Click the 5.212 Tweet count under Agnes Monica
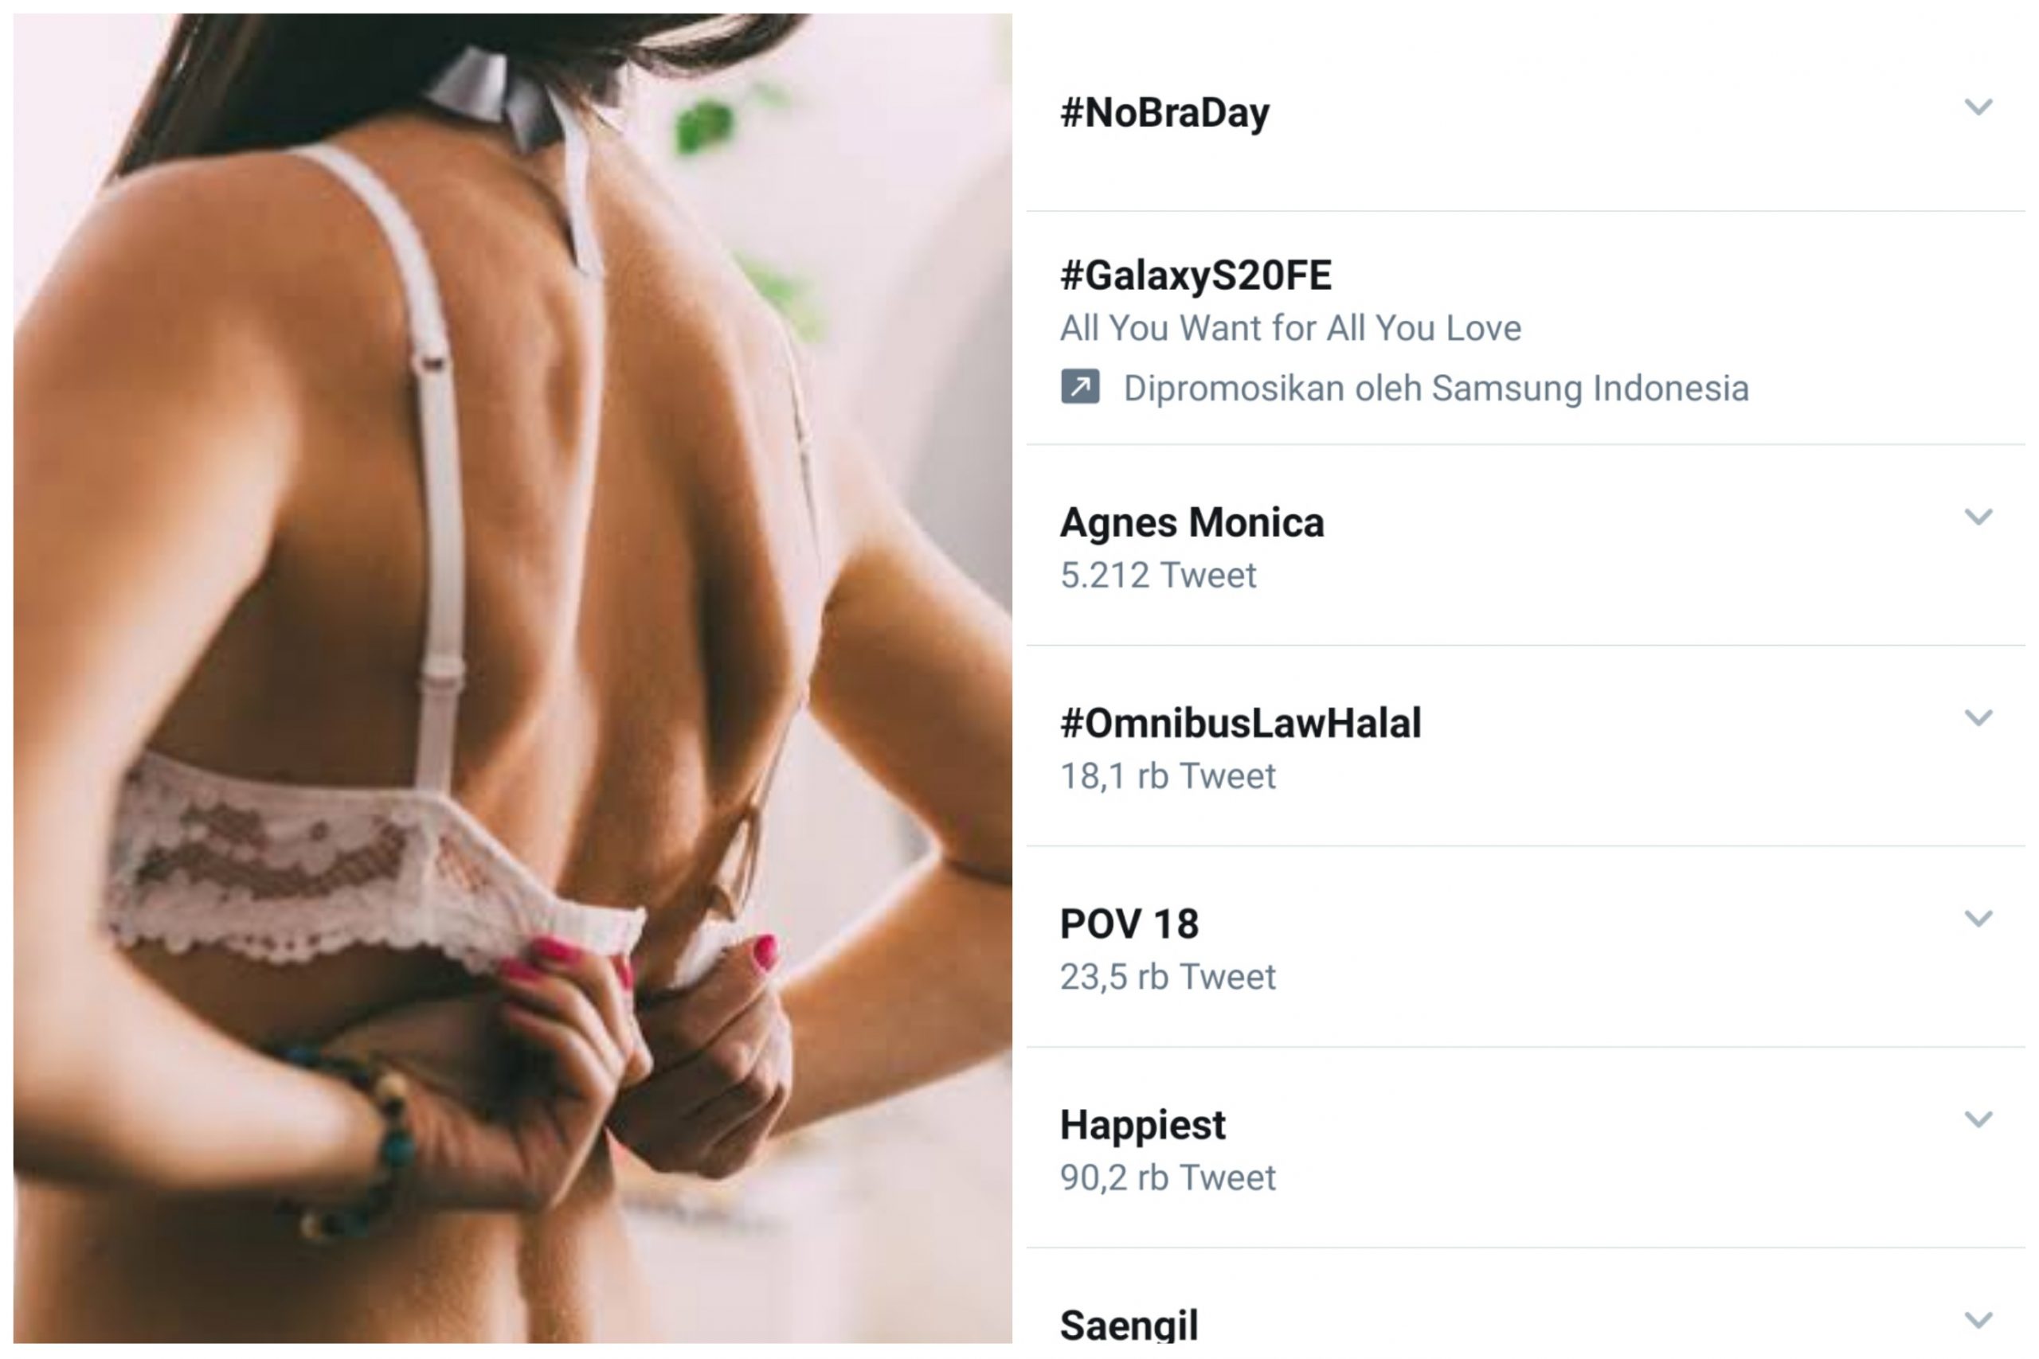This screenshot has width=2039, height=1359. tap(1158, 576)
